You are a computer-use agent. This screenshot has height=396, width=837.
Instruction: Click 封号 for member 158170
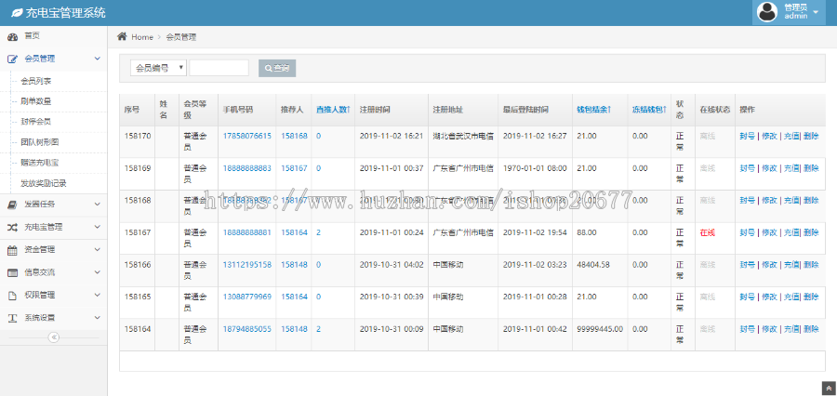click(x=748, y=136)
